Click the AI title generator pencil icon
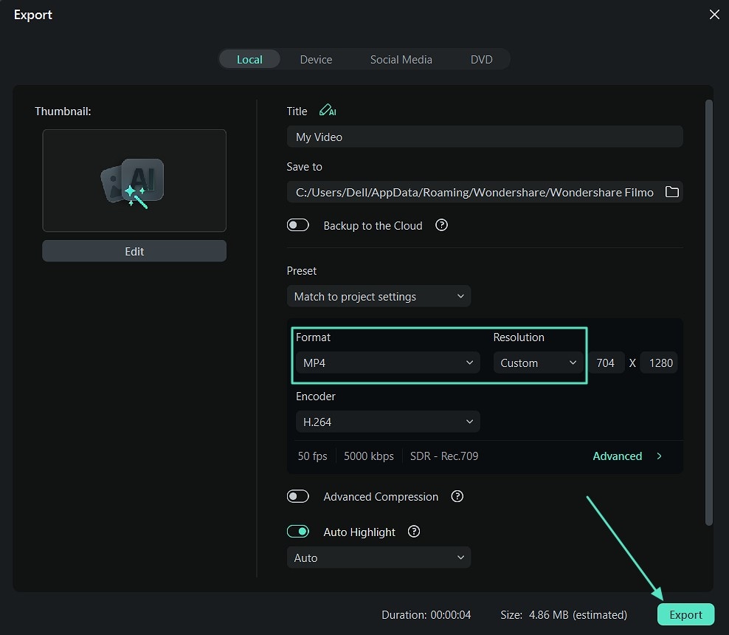729x635 pixels. pos(327,111)
